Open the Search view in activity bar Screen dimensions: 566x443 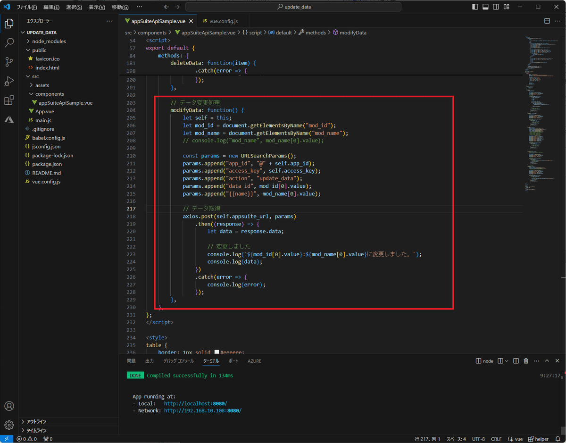(9, 43)
